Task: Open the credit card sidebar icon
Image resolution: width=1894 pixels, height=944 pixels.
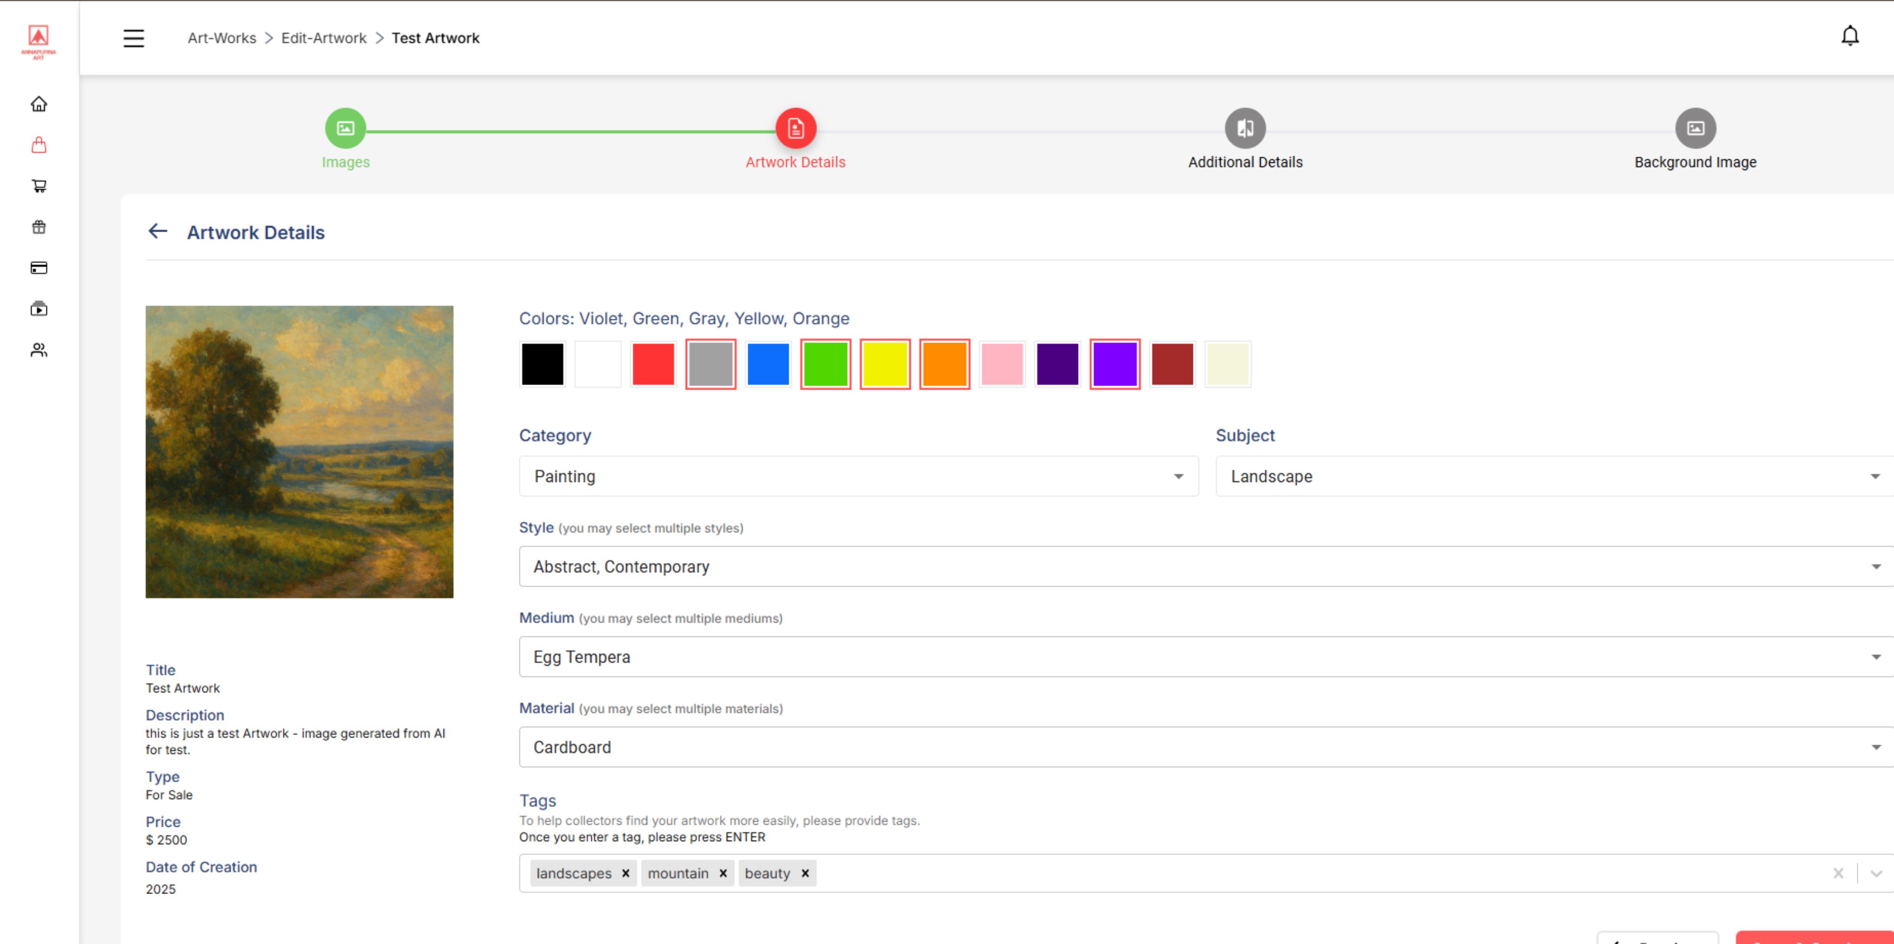Action: (x=39, y=267)
